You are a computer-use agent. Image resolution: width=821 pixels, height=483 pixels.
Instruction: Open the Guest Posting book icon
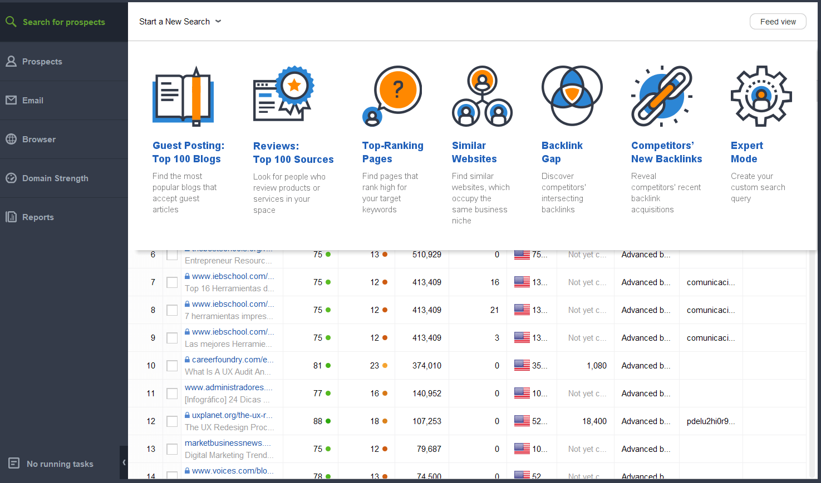[183, 96]
